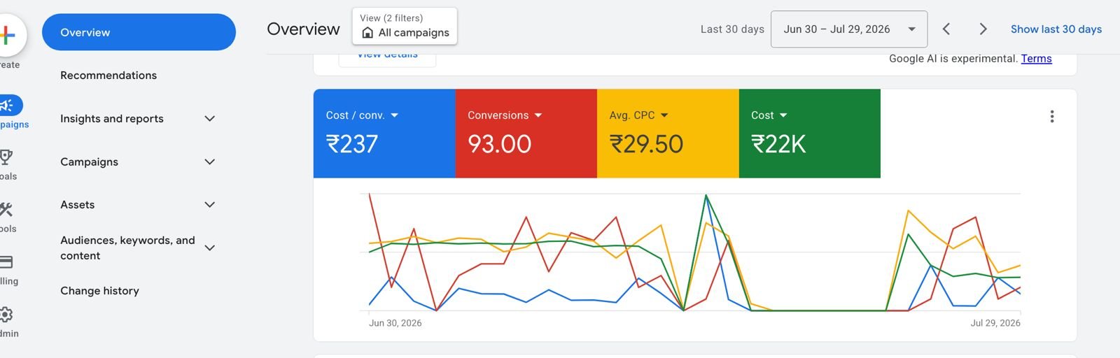Open the Goals trophy icon
Image resolution: width=1120 pixels, height=358 pixels.
coord(6,157)
